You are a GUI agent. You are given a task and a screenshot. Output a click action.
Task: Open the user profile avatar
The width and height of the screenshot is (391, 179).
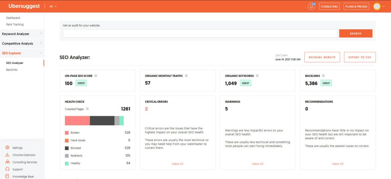tap(377, 6)
